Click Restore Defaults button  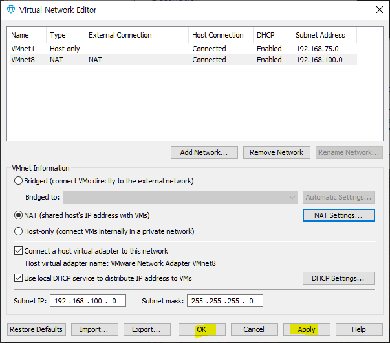coord(36,329)
